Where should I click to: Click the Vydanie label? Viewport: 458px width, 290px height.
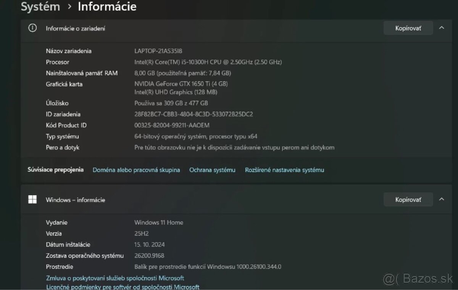(56, 222)
